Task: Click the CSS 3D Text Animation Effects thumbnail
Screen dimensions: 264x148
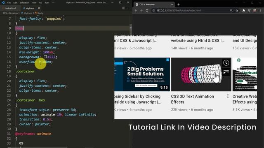Action: click(x=201, y=74)
